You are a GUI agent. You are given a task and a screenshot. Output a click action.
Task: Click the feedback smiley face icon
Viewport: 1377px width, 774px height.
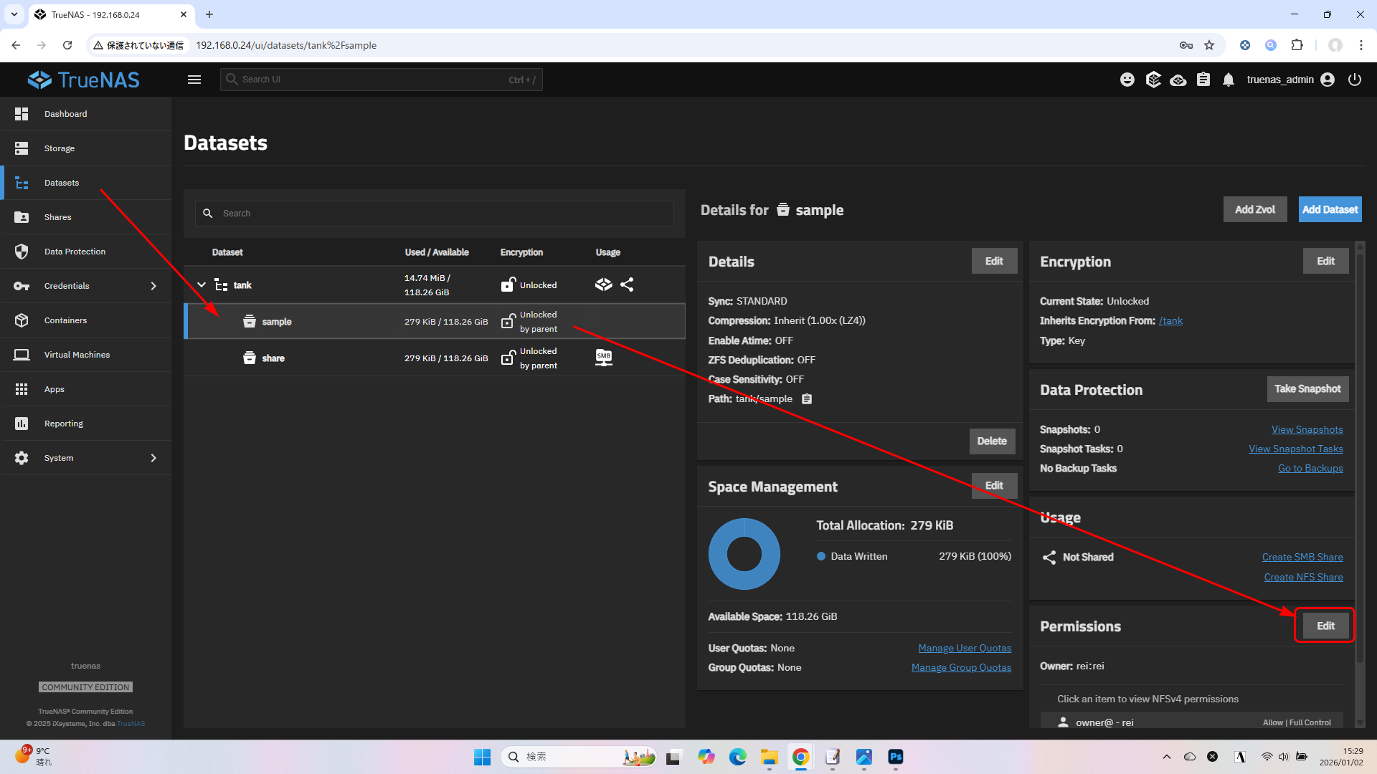[x=1127, y=80]
